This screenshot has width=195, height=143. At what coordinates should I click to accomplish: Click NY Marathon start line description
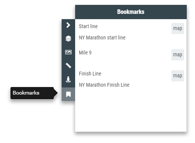[102, 38]
